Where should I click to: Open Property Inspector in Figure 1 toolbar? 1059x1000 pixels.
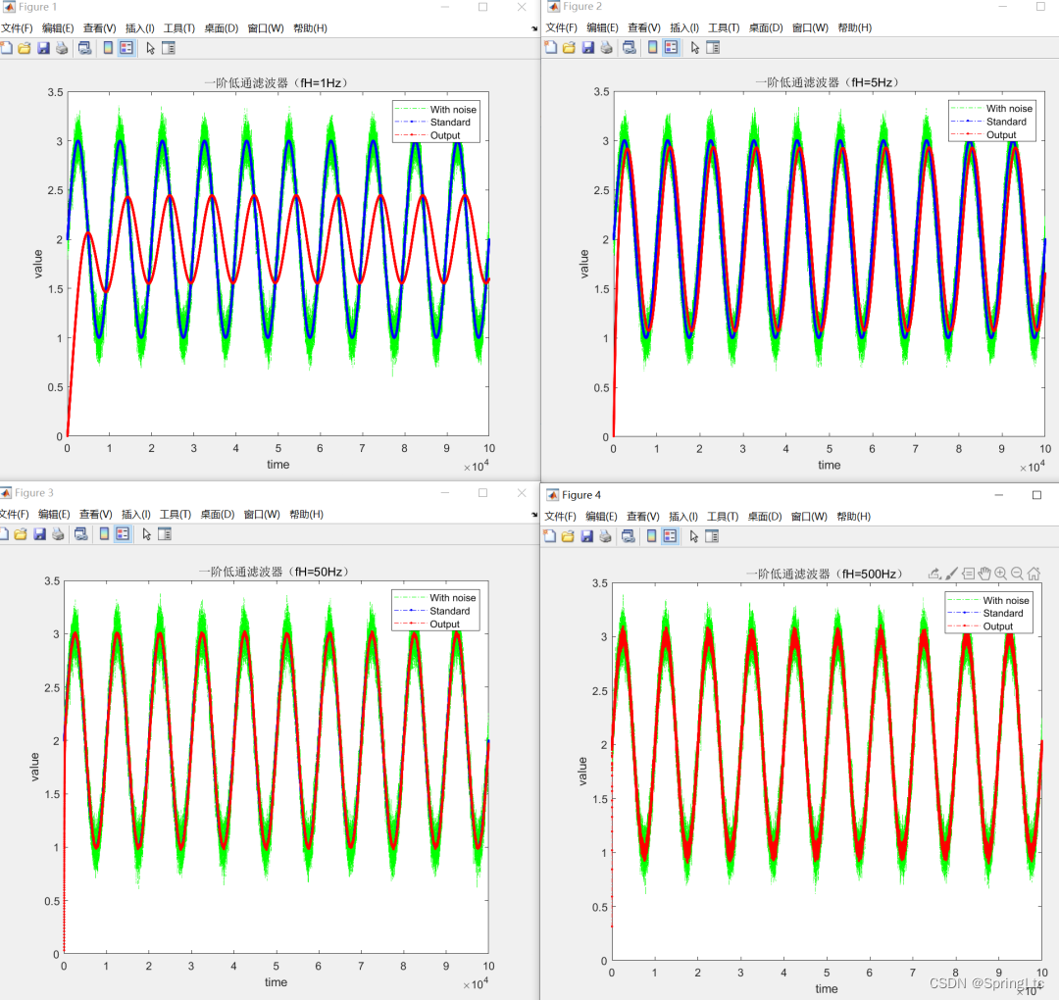coord(169,48)
